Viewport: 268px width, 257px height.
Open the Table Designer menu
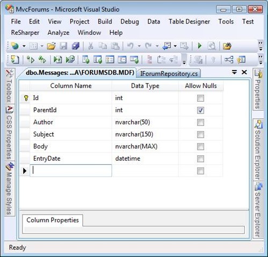(189, 21)
